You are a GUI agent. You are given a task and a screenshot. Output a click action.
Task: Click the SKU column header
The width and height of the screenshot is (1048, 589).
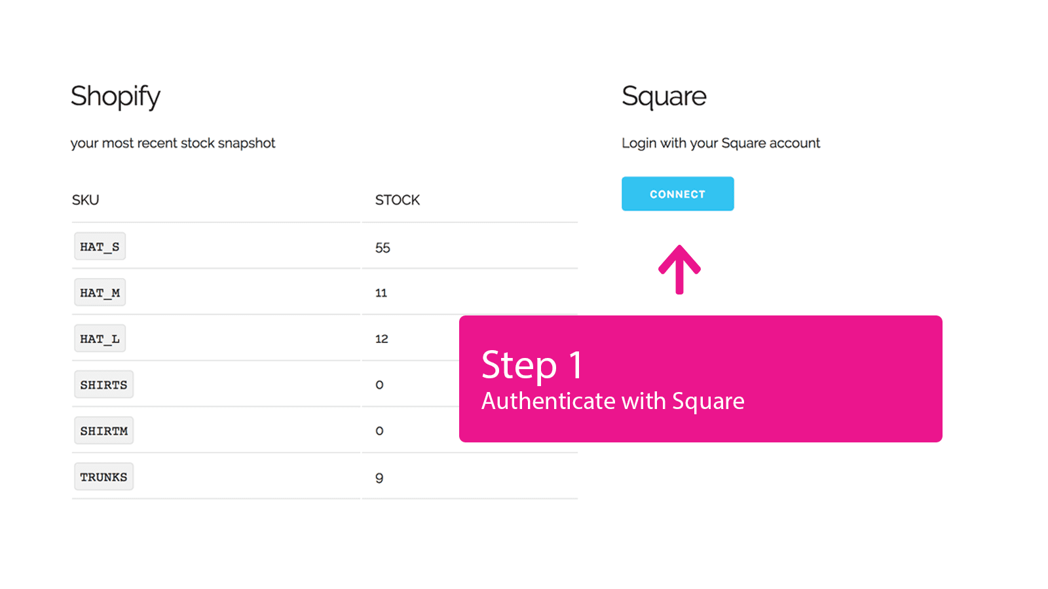pyautogui.click(x=85, y=200)
